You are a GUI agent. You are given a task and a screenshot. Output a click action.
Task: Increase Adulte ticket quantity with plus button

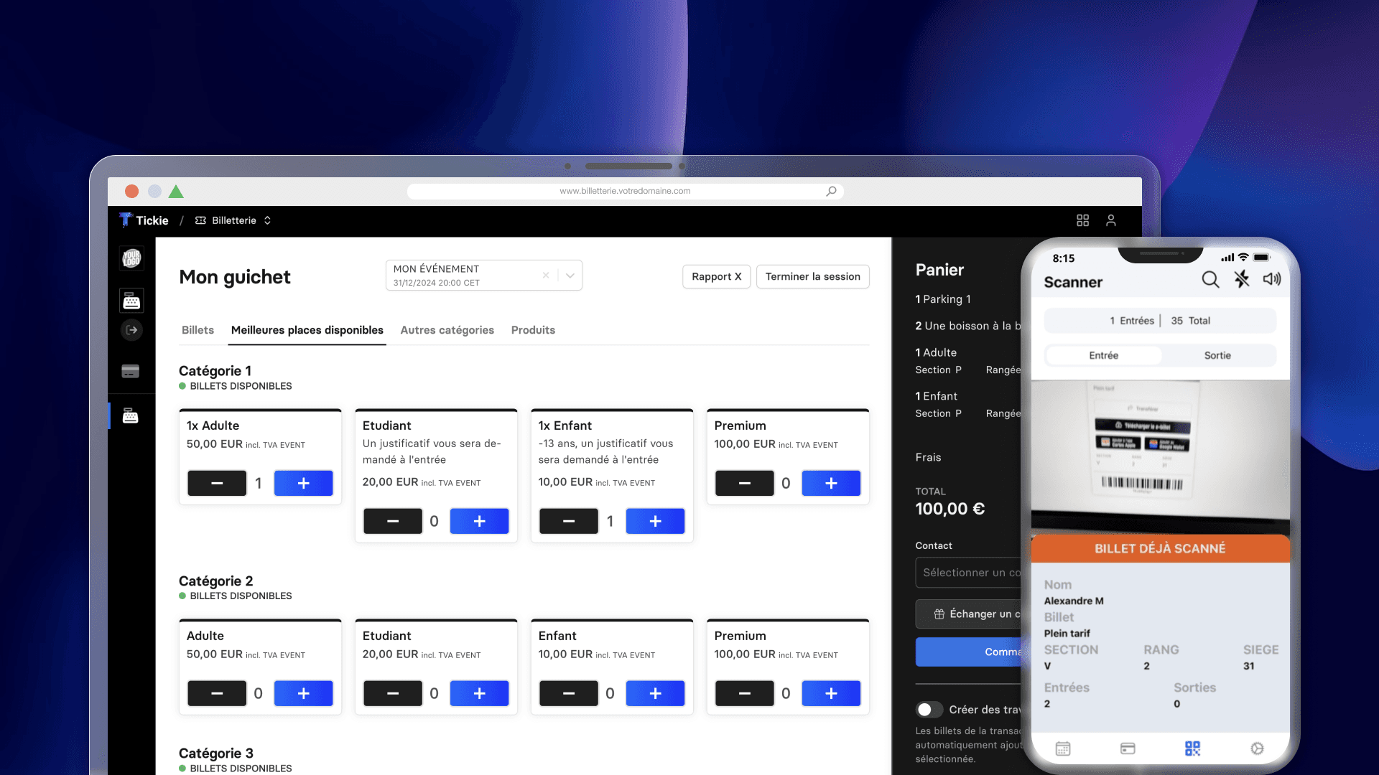coord(302,483)
